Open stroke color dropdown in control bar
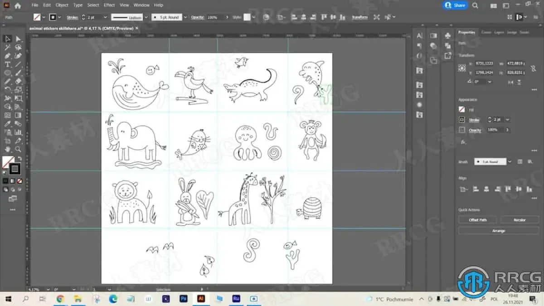 pos(59,17)
